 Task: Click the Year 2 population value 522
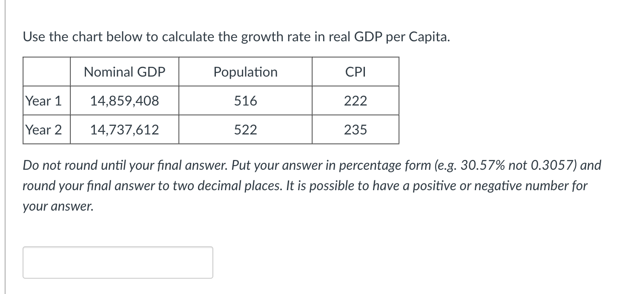pos(246,130)
